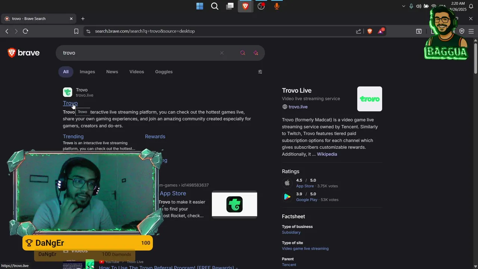
Task: Close the trovo Brave Search tab
Action: (x=71, y=19)
